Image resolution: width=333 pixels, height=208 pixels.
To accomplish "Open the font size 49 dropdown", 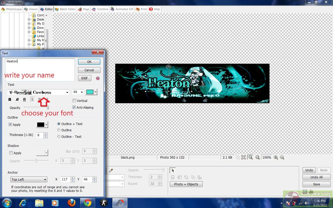I will pyautogui.click(x=82, y=92).
